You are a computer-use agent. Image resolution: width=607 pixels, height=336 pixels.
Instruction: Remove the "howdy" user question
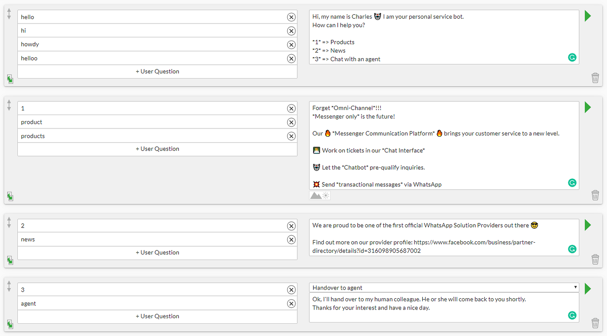point(291,45)
